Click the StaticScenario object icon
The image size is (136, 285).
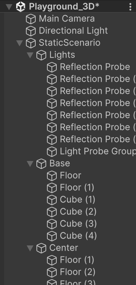coord(31,43)
